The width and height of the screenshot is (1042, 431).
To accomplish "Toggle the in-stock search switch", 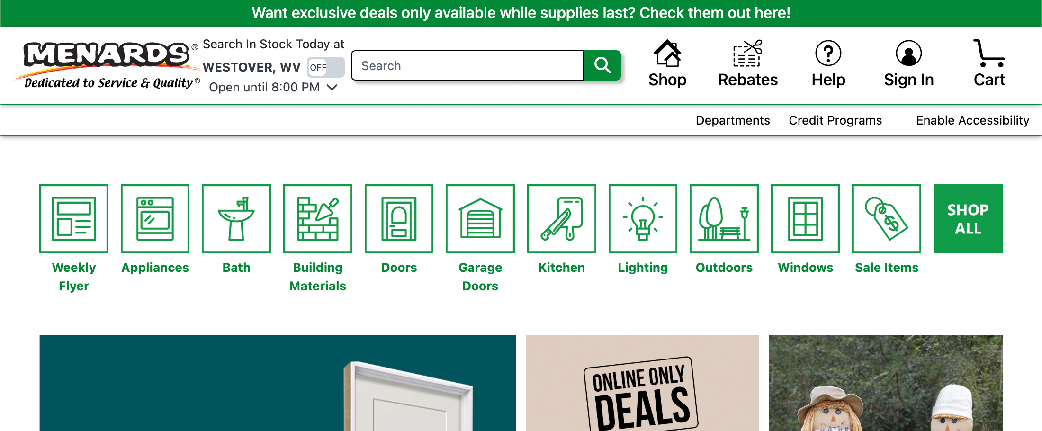I will [x=325, y=67].
